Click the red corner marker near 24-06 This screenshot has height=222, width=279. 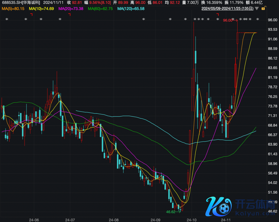coord(31,15)
